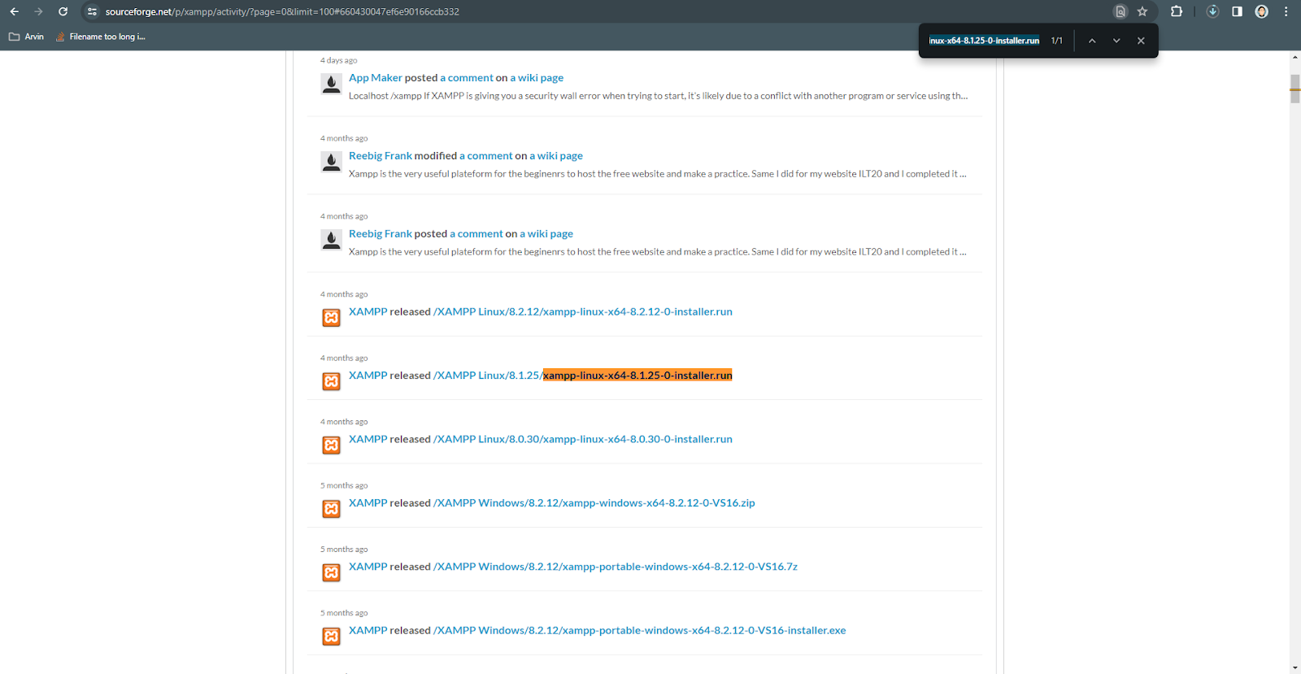Open xampp-linux-x64-8.0.30-0-installer.run release link
Viewport: 1301px width, 674px height.
click(x=583, y=439)
